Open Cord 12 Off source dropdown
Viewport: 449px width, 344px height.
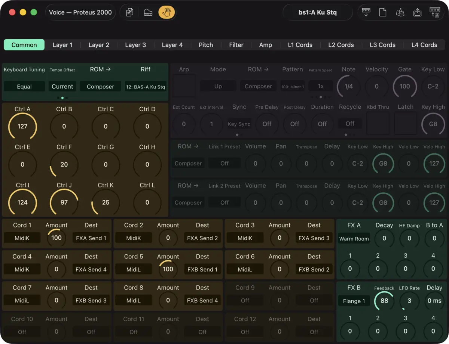click(x=245, y=332)
